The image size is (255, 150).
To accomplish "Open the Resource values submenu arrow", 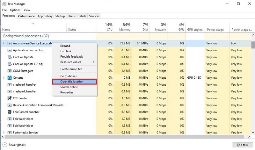I will pyautogui.click(x=93, y=62).
